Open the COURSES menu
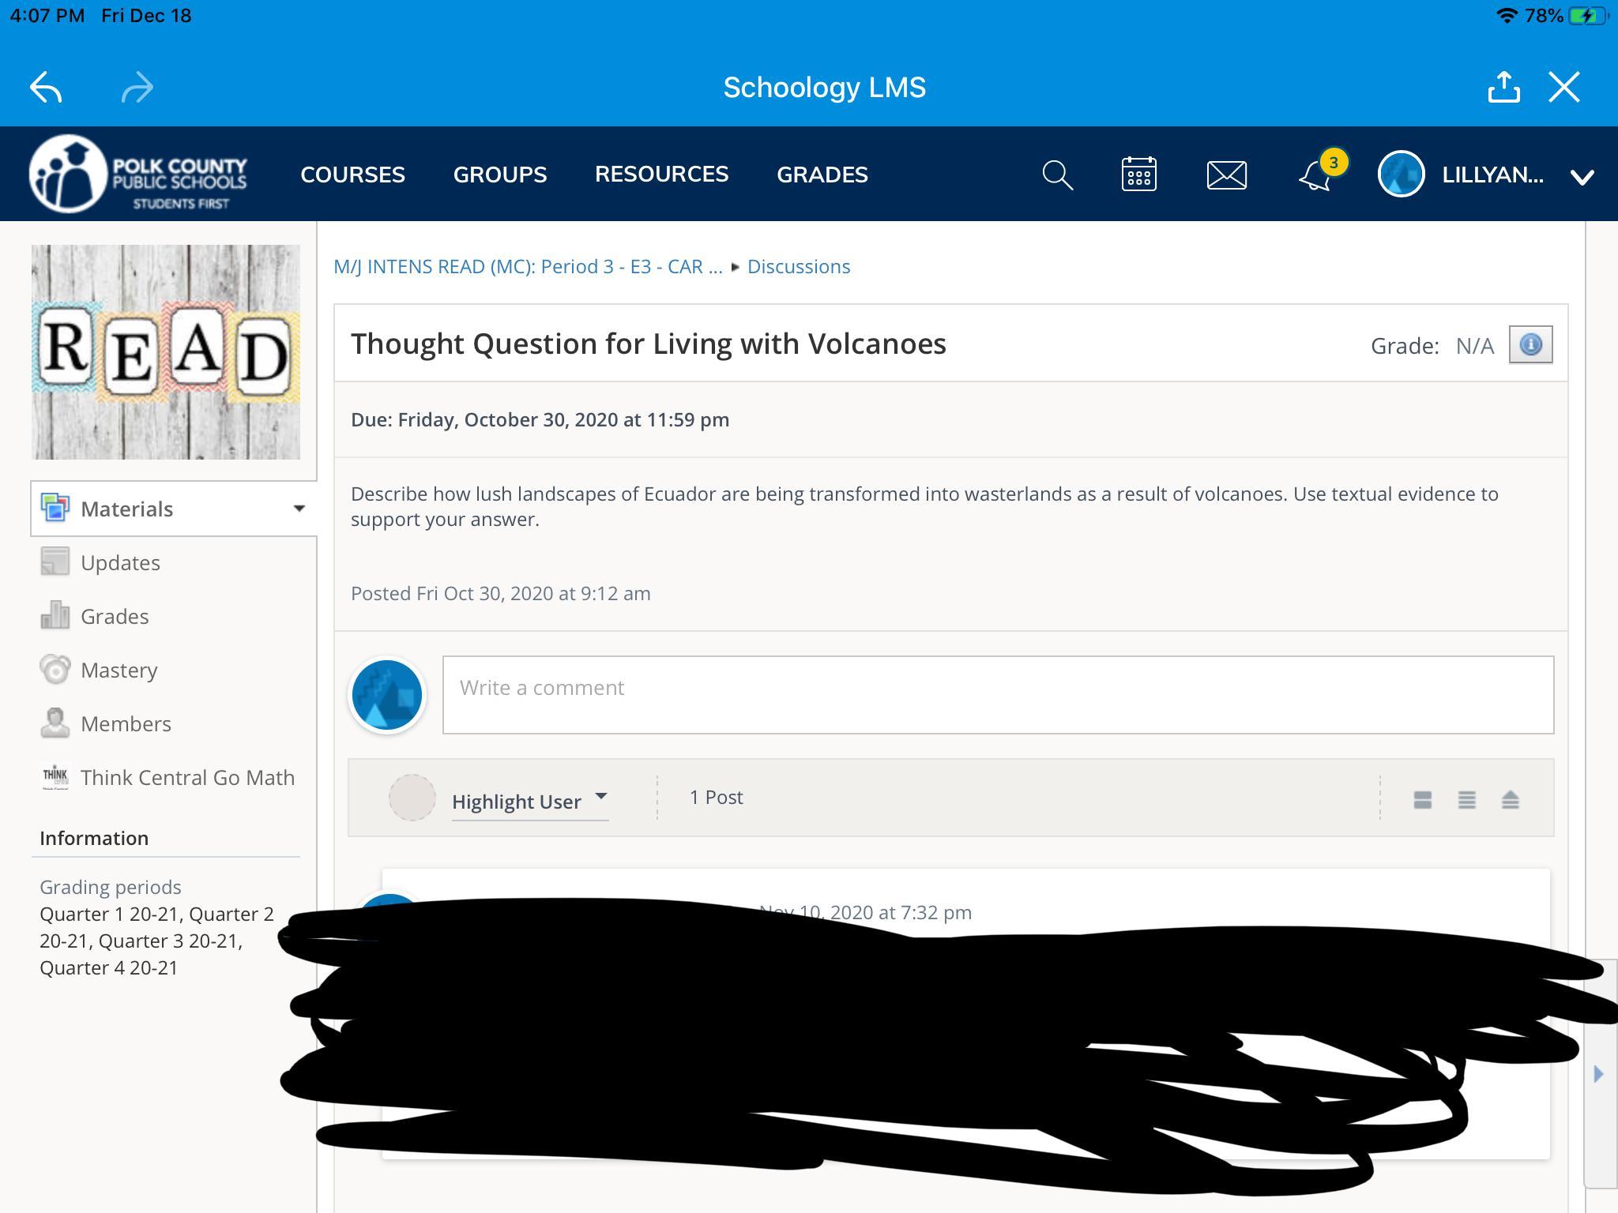1618x1213 pixels. 352,175
